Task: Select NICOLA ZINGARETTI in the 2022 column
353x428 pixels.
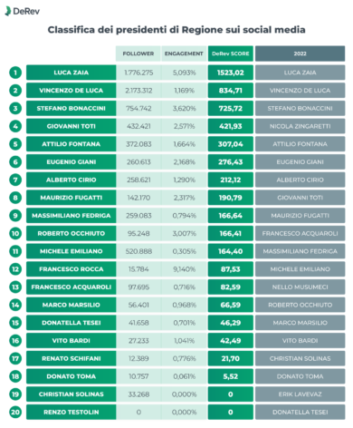Action: 300,126
